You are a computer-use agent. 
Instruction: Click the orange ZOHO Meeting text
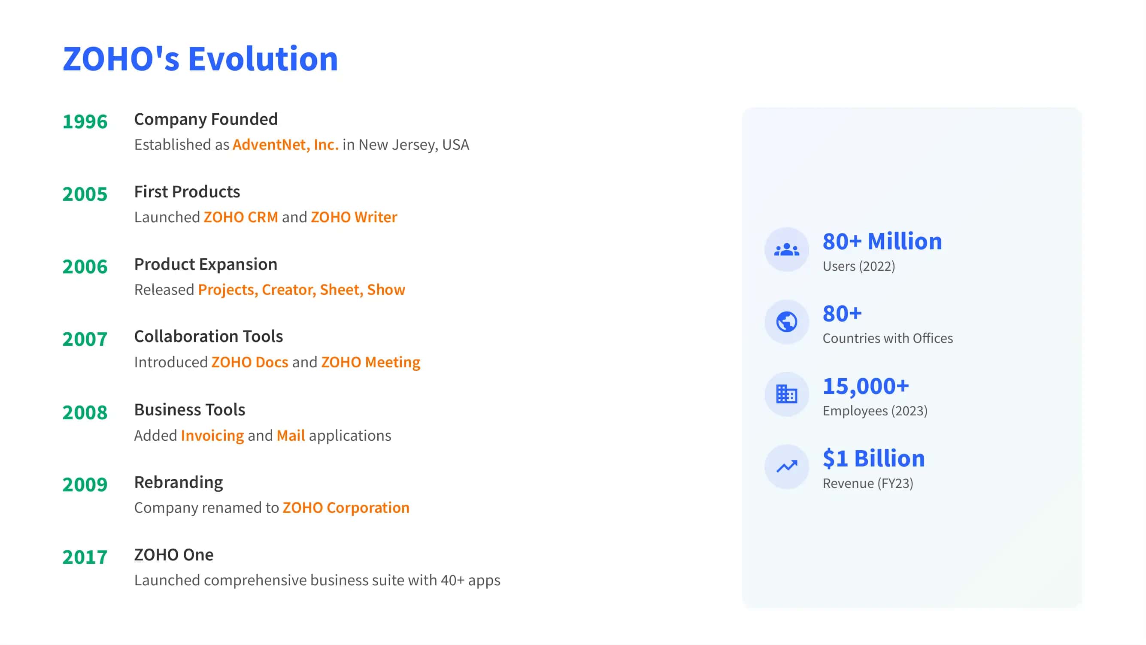coord(370,362)
